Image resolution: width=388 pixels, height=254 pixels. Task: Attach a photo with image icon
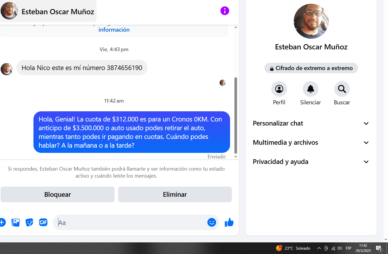click(x=15, y=223)
